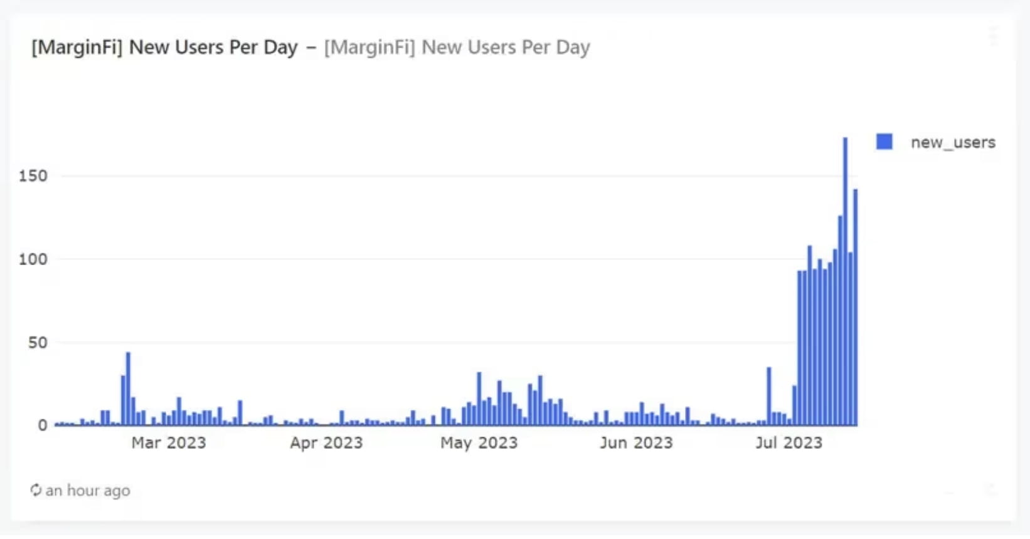Click the 50 y-axis tick label
This screenshot has width=1030, height=539.
[x=38, y=343]
